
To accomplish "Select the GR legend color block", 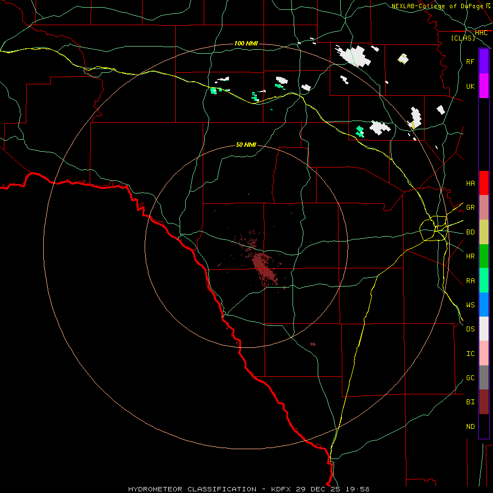I will click(x=484, y=208).
